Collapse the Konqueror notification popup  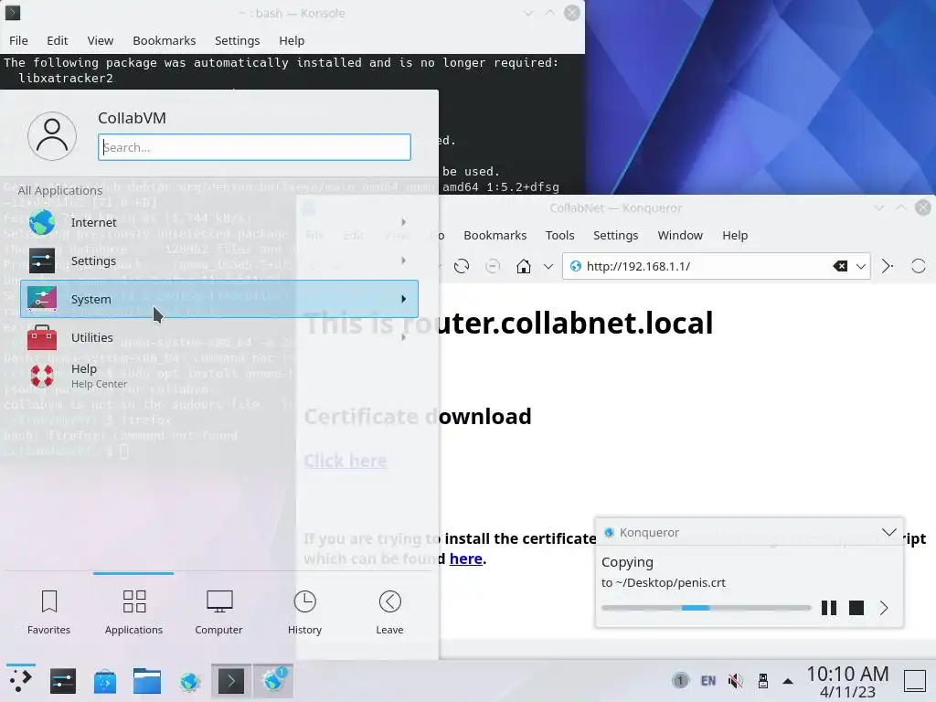tap(888, 532)
